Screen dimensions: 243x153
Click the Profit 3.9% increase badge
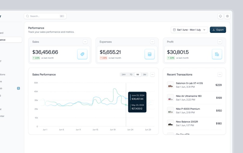pyautogui.click(x=171, y=58)
